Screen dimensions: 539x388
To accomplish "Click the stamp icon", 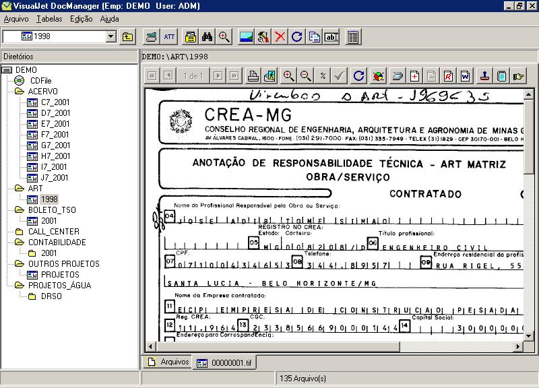I will click(484, 76).
